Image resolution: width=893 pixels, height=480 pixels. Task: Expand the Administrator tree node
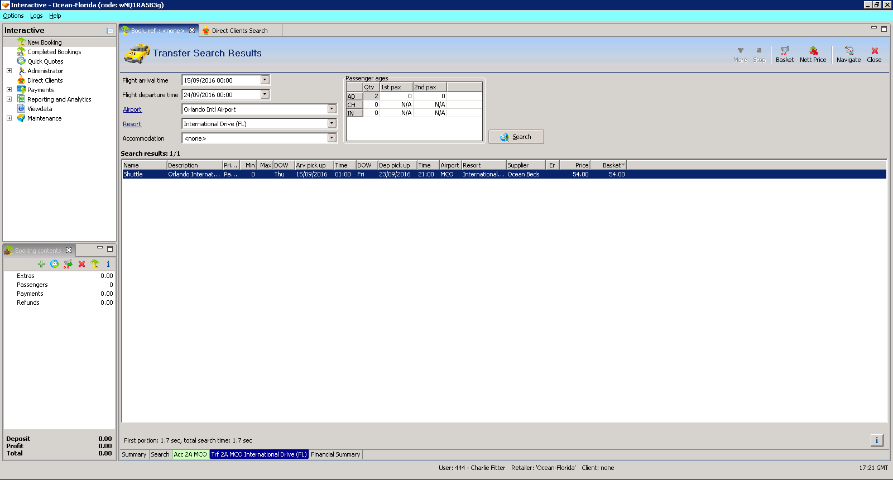[x=9, y=71]
